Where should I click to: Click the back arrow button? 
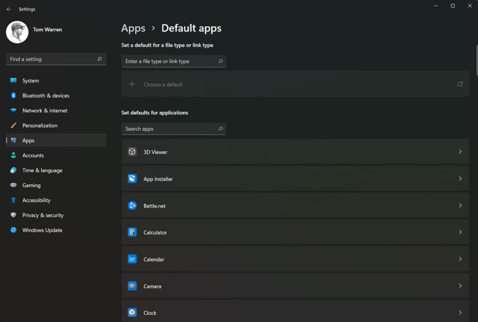pos(9,9)
